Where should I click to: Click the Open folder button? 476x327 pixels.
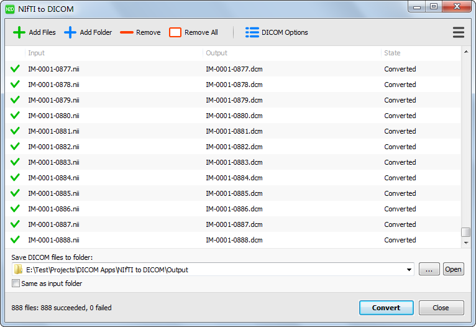(x=453, y=269)
